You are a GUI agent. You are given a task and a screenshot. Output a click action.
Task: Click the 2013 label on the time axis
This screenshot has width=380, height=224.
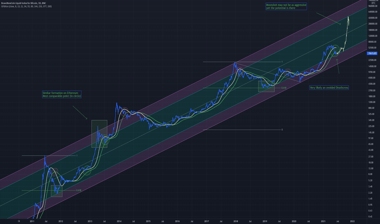pyautogui.click(x=90, y=221)
